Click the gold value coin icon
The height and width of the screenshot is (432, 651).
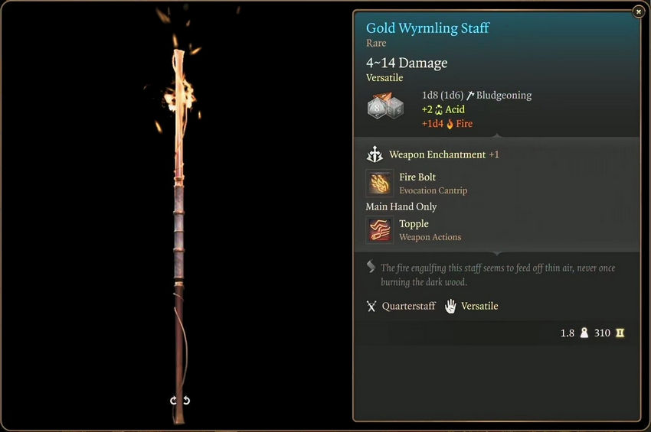[x=620, y=333]
